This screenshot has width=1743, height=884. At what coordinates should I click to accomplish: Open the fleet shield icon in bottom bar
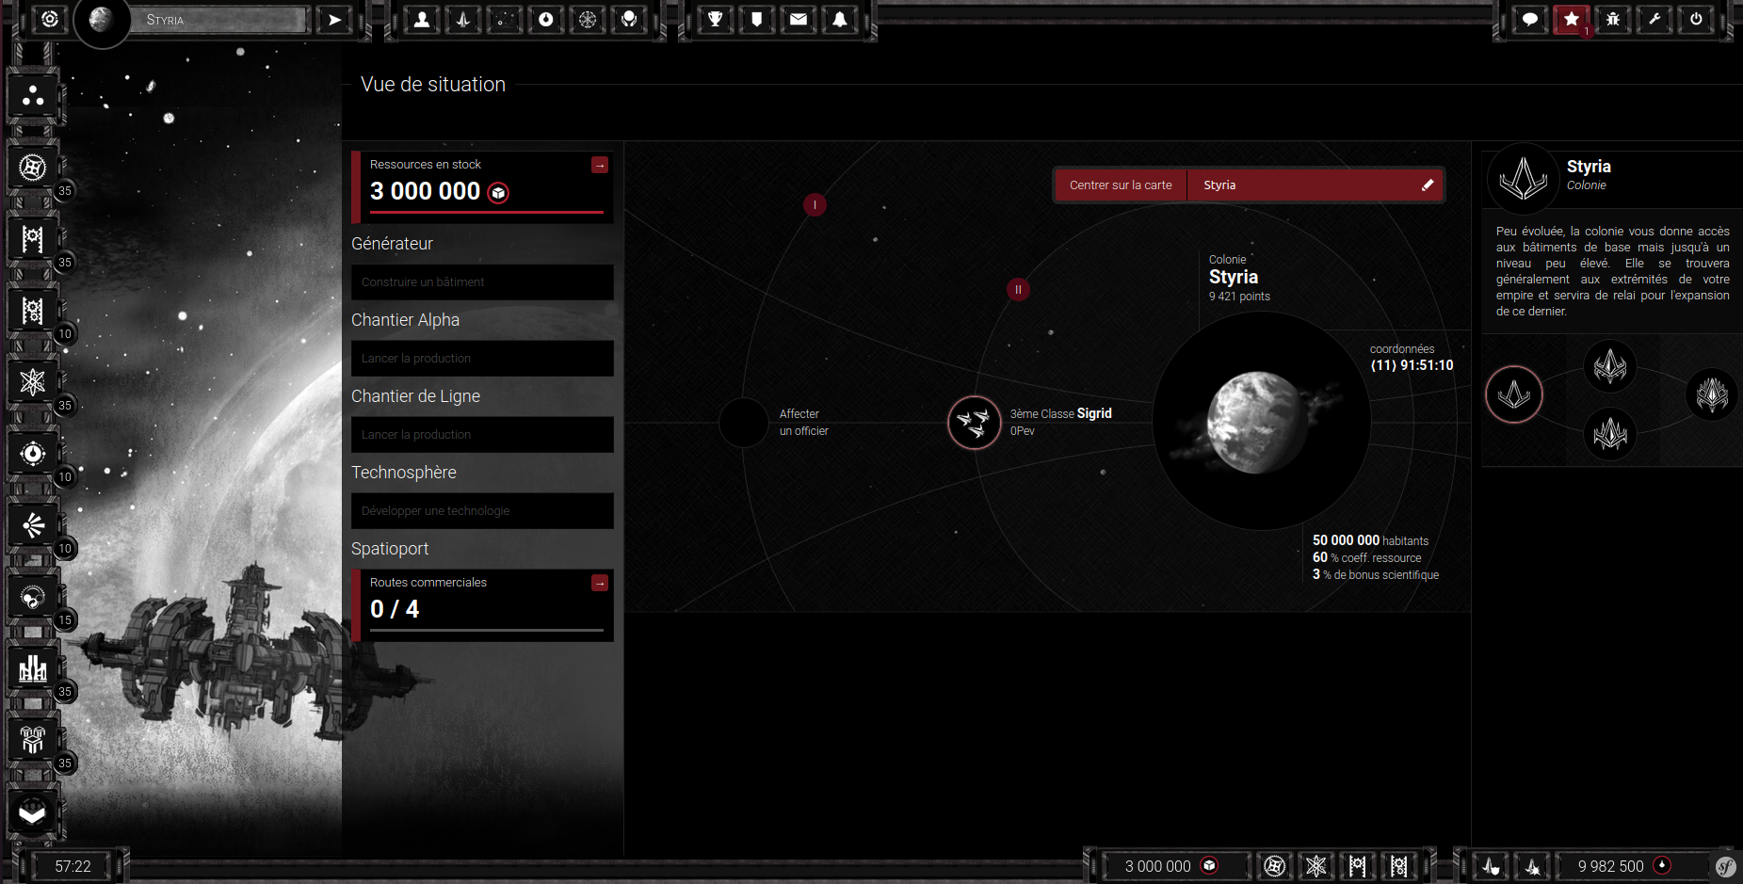click(1492, 866)
